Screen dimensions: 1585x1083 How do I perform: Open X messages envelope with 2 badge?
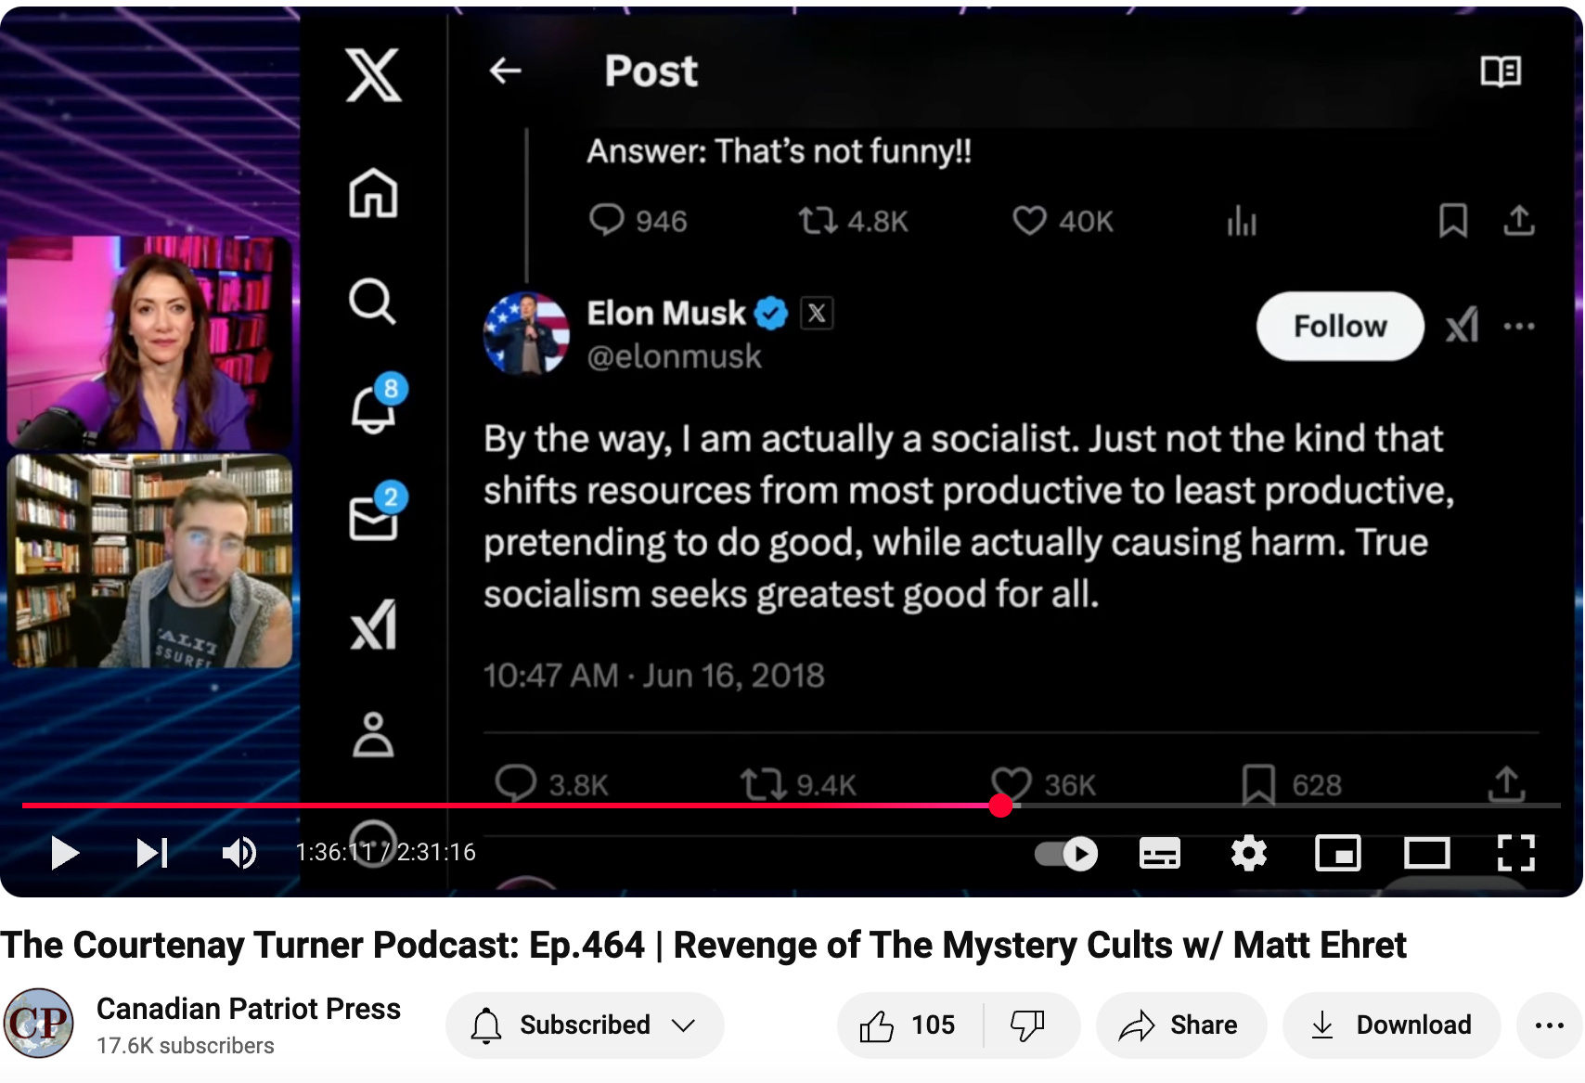point(378,511)
